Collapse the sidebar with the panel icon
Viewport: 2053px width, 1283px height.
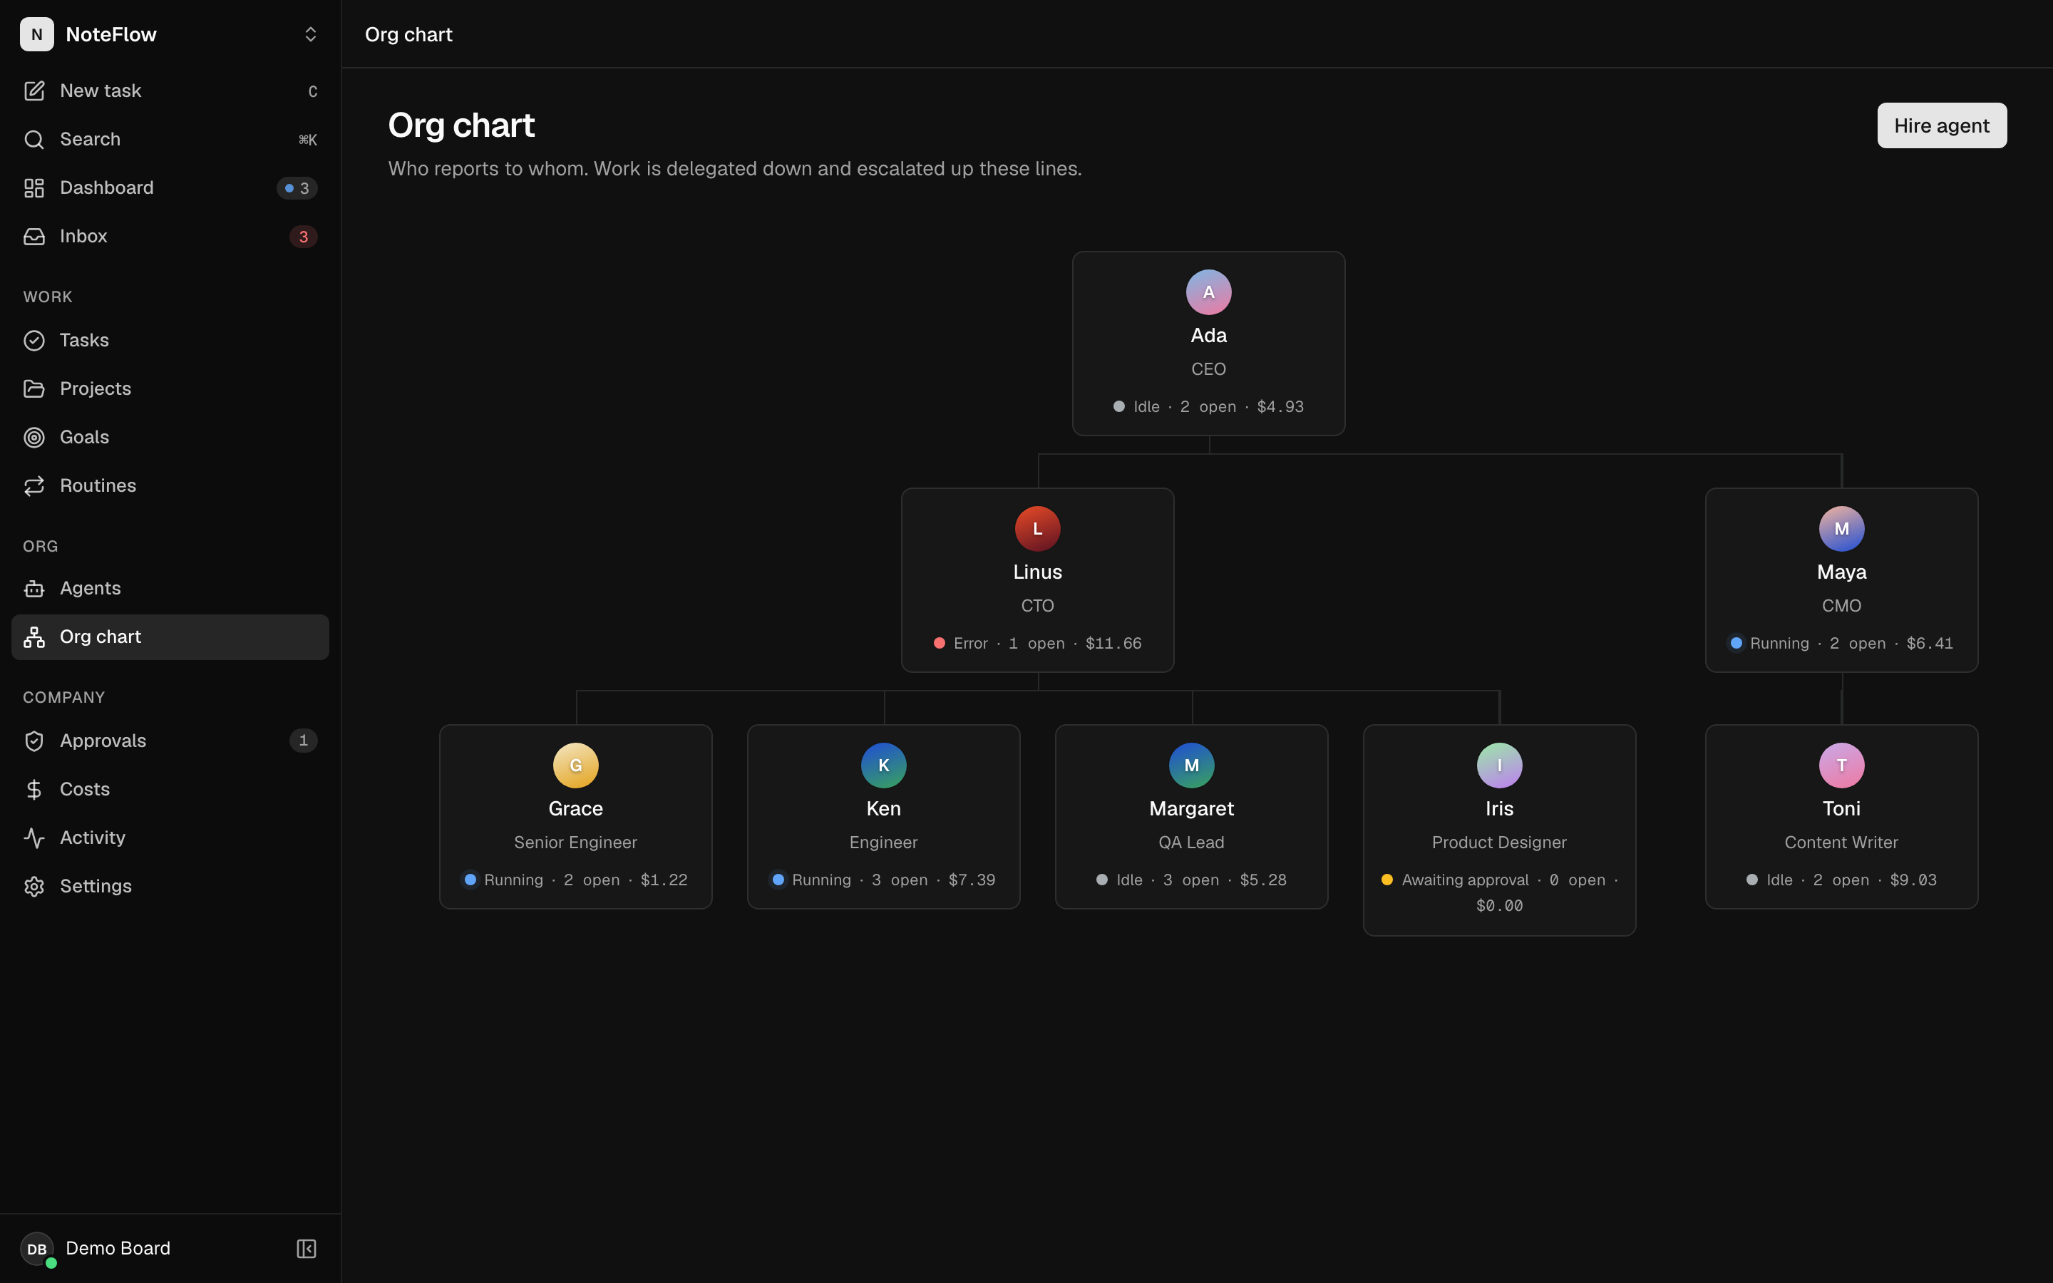pyautogui.click(x=307, y=1248)
